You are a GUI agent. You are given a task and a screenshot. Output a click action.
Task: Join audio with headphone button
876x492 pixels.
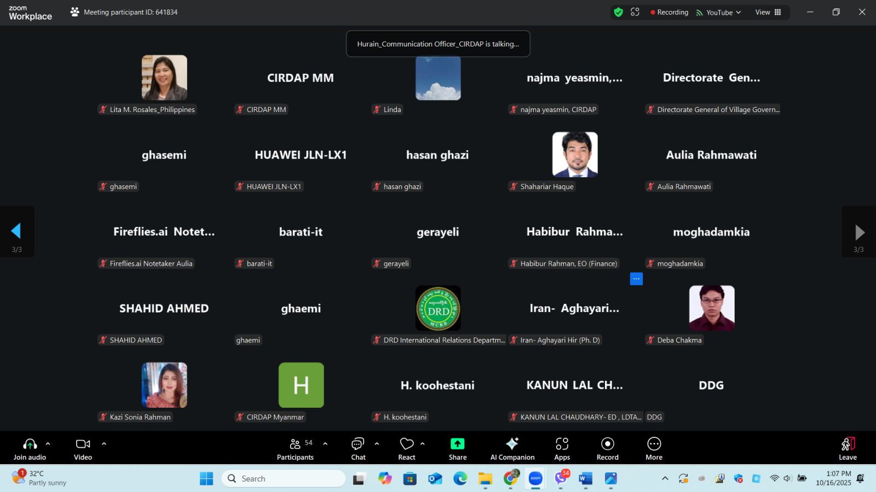click(x=30, y=444)
